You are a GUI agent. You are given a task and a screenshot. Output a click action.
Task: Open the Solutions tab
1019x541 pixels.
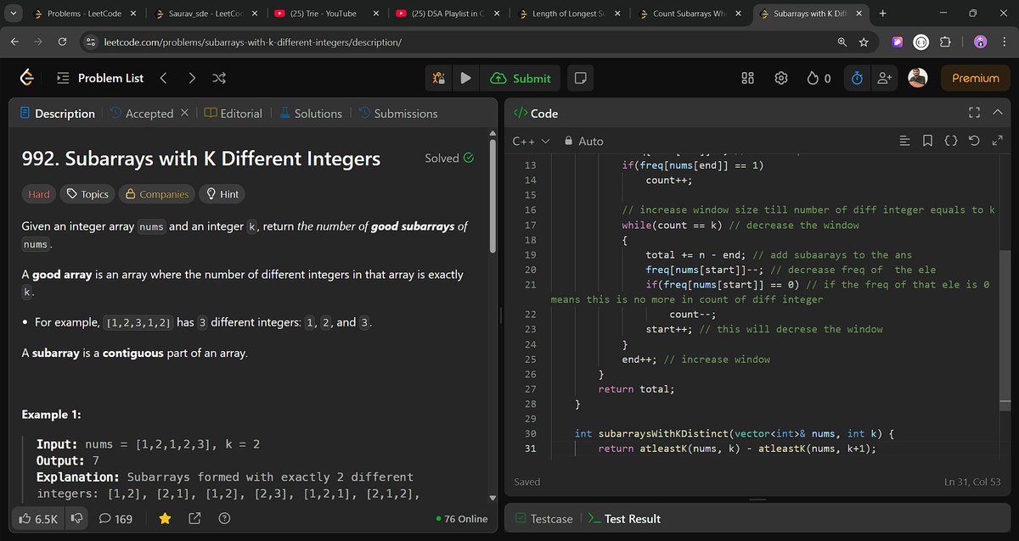pyautogui.click(x=310, y=114)
